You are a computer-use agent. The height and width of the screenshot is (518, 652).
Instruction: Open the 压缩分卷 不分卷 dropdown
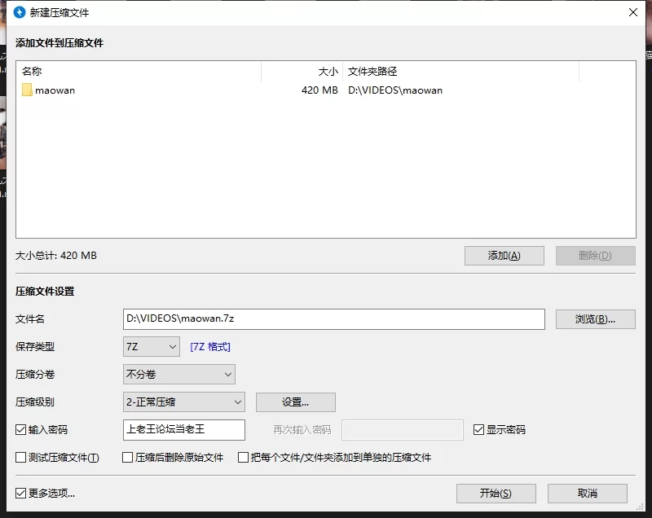pyautogui.click(x=179, y=375)
